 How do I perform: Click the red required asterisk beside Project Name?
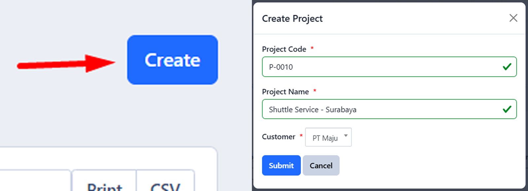point(314,90)
